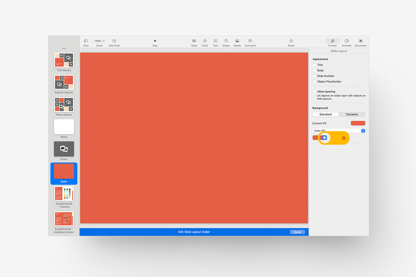Click the Appearance section heading
Image resolution: width=416 pixels, height=277 pixels.
pos(320,59)
